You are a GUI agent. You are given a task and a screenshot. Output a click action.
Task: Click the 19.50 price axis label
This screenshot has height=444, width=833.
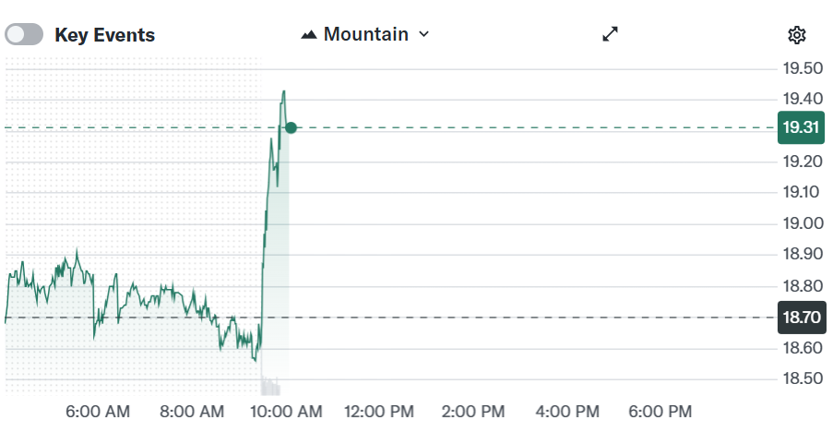803,68
